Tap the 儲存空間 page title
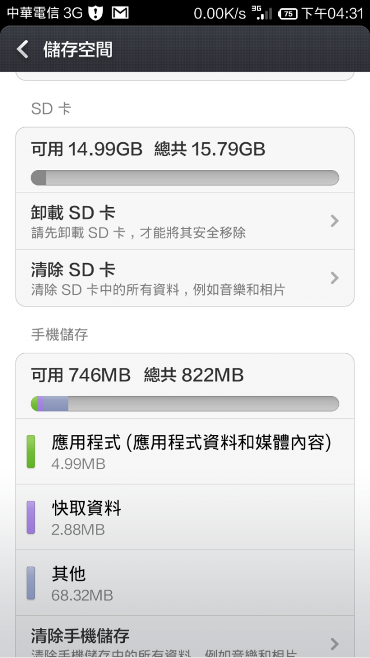 [78, 50]
